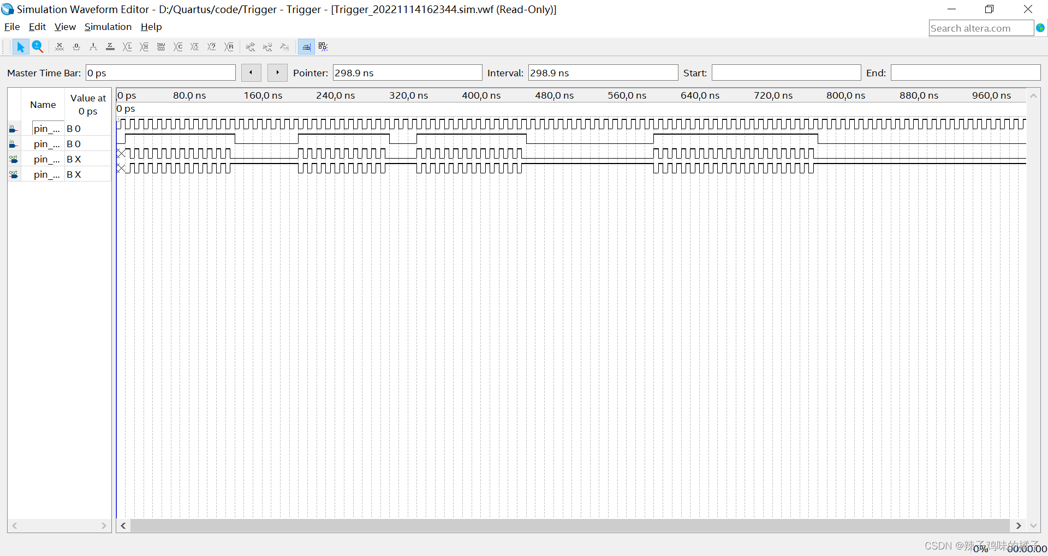The height and width of the screenshot is (556, 1048).
Task: Open the Edit menu
Action: [37, 27]
